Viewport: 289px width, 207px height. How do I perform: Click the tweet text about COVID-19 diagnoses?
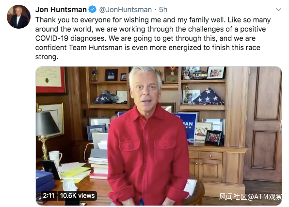(153, 38)
